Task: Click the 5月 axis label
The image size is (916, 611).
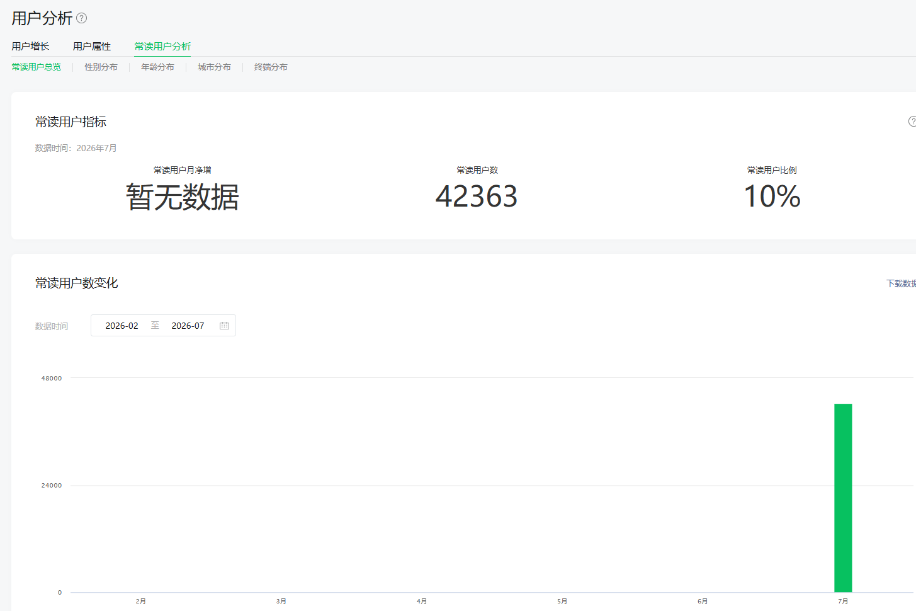Action: tap(562, 602)
